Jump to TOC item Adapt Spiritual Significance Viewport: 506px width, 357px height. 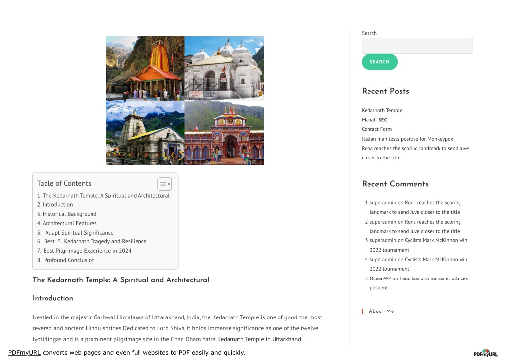coord(75,233)
